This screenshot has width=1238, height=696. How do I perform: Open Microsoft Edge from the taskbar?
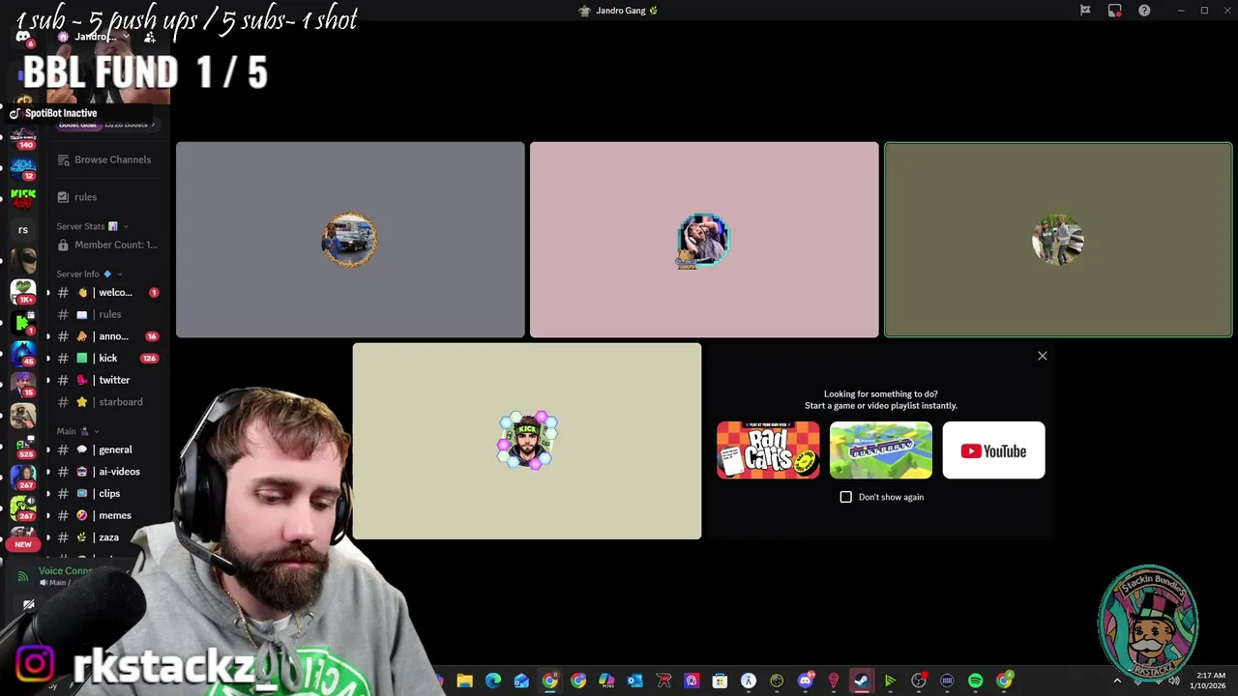(493, 681)
